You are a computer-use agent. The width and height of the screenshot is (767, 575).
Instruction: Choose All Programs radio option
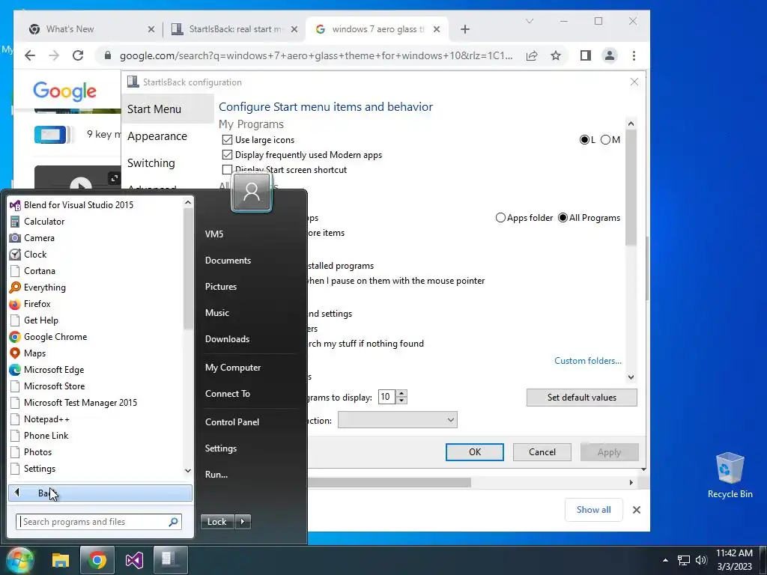tap(563, 218)
